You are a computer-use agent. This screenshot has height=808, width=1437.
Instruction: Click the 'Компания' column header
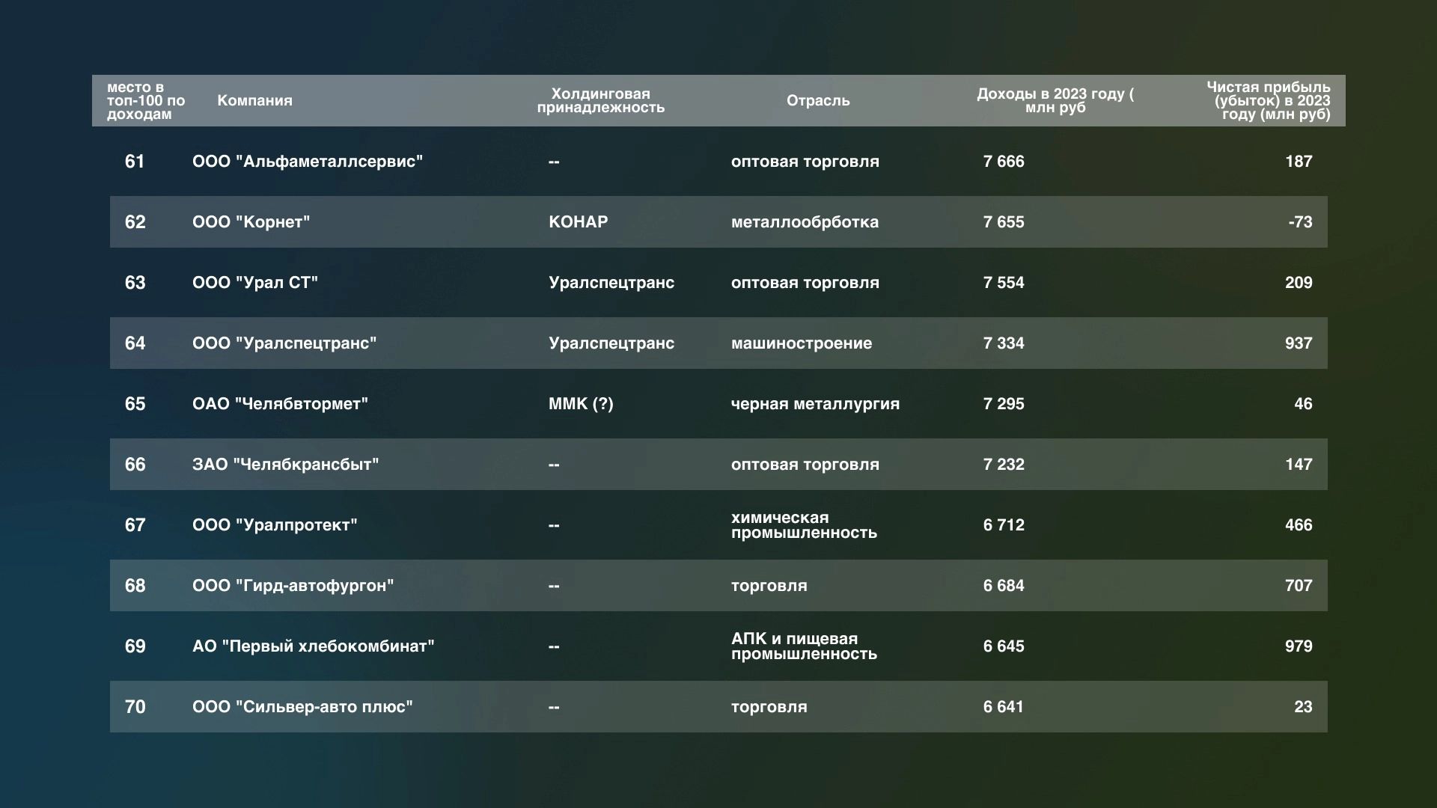(x=254, y=100)
